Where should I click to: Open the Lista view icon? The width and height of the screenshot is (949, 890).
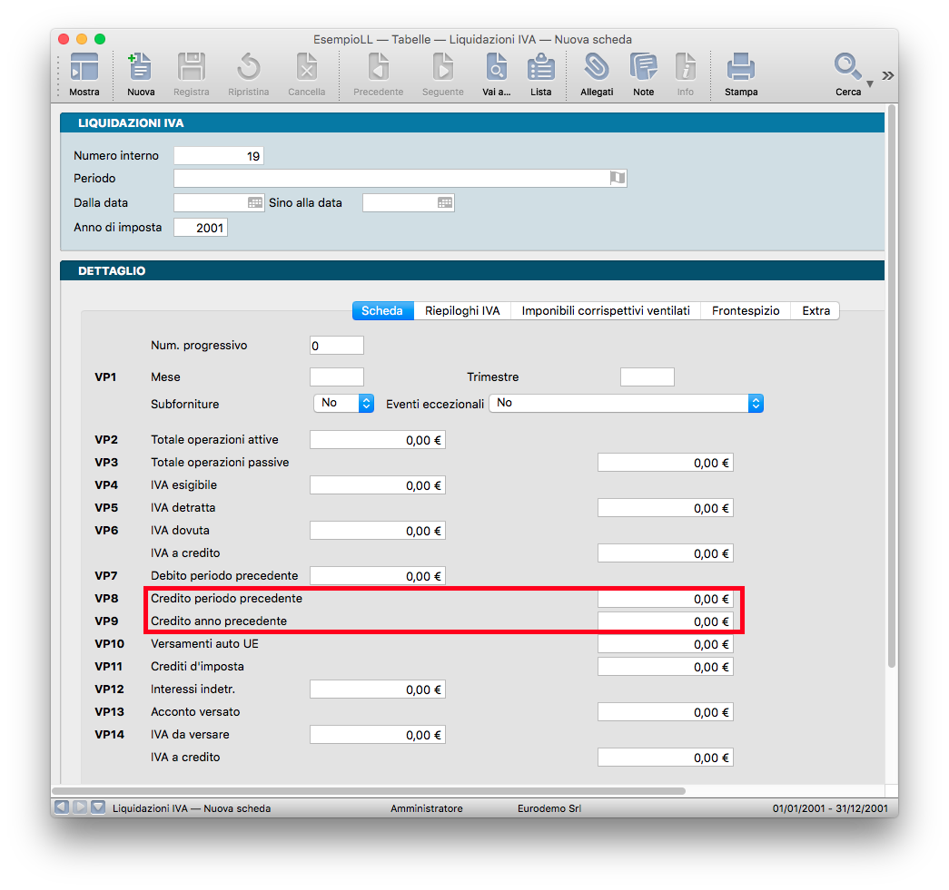pos(541,68)
